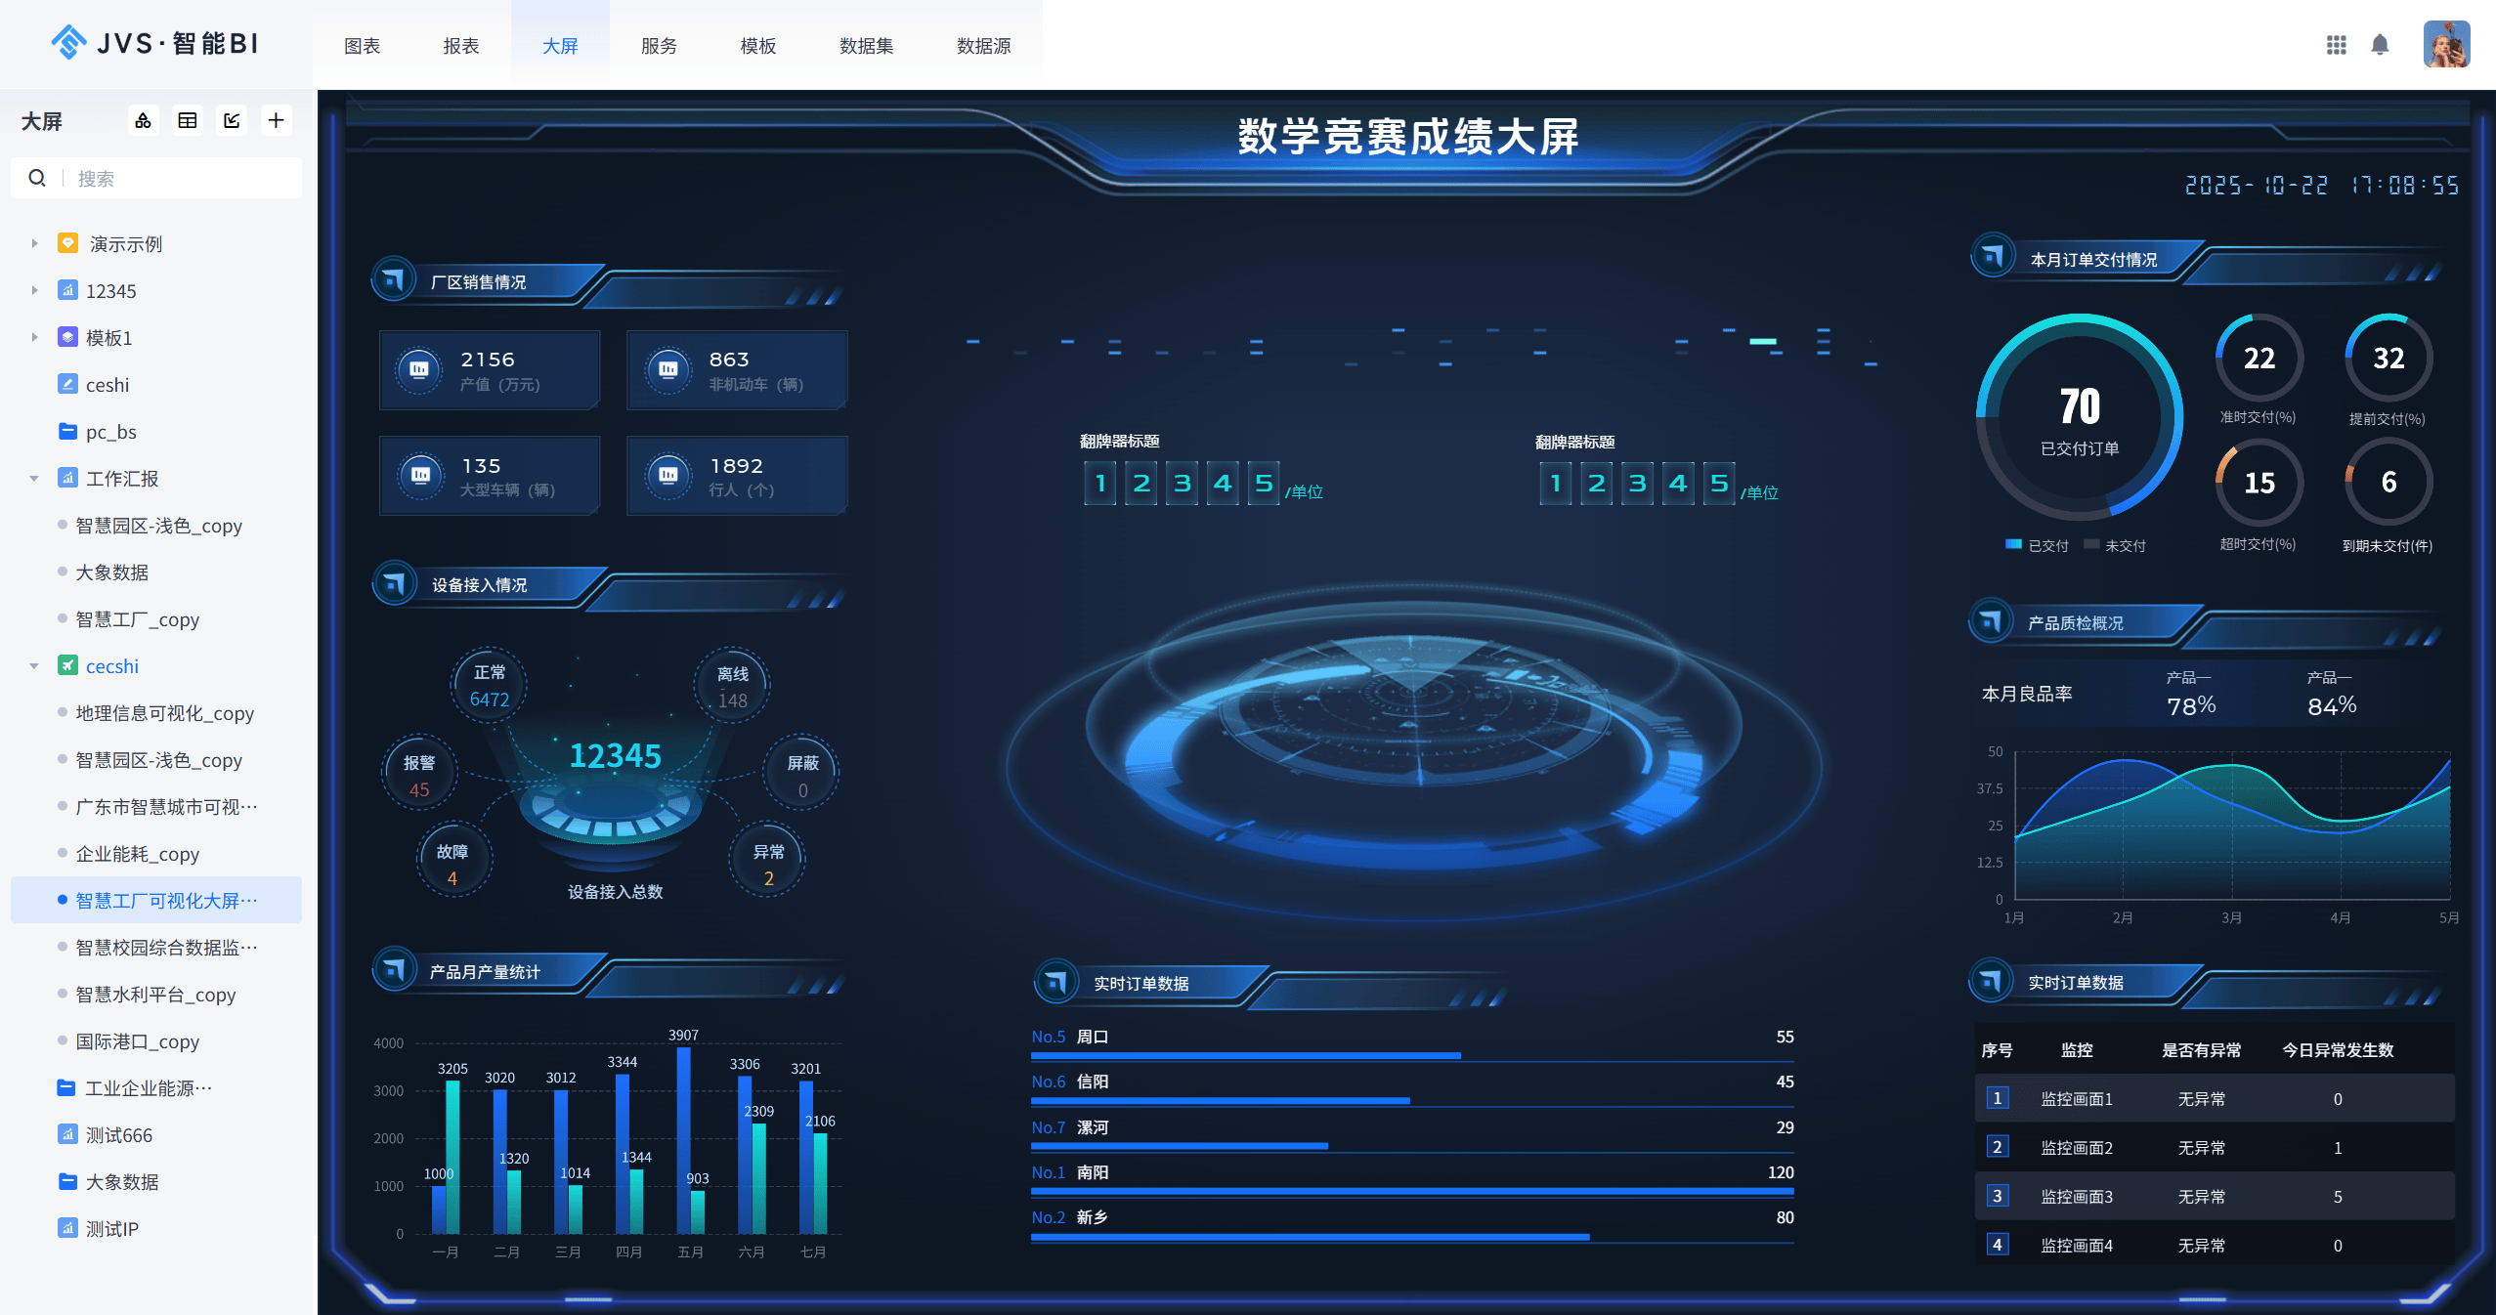This screenshot has height=1315, width=2496.
Task: Switch to the 图表 tab
Action: pyautogui.click(x=362, y=46)
